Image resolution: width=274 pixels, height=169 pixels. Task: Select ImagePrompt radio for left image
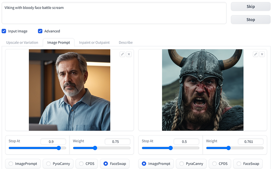tap(11, 164)
